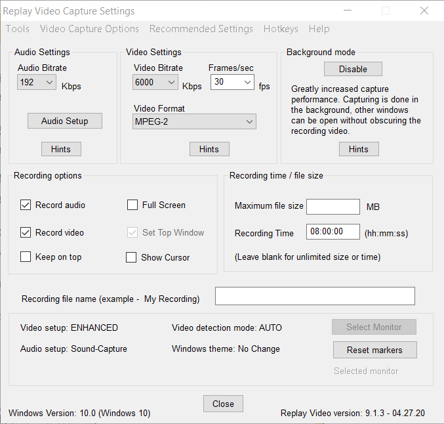Enable the Keep on top checkbox
The width and height of the screenshot is (444, 424).
[x=26, y=257]
